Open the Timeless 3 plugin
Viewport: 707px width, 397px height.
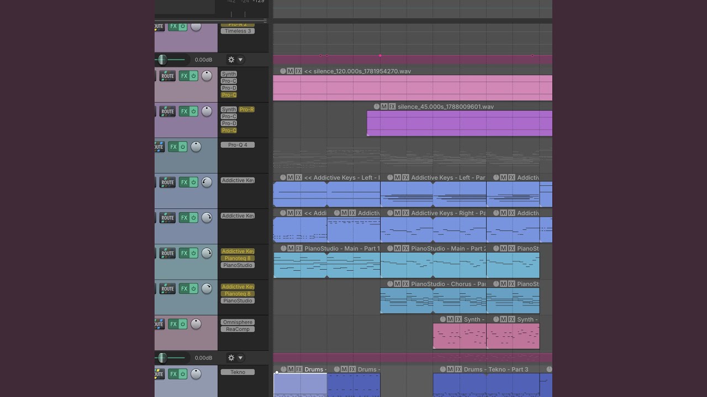(x=238, y=31)
